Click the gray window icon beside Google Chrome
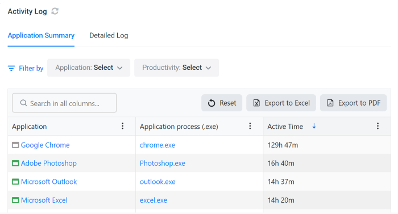The height and width of the screenshot is (214, 398). 15,145
